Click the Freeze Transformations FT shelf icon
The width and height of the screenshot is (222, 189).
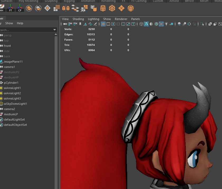click(11, 8)
